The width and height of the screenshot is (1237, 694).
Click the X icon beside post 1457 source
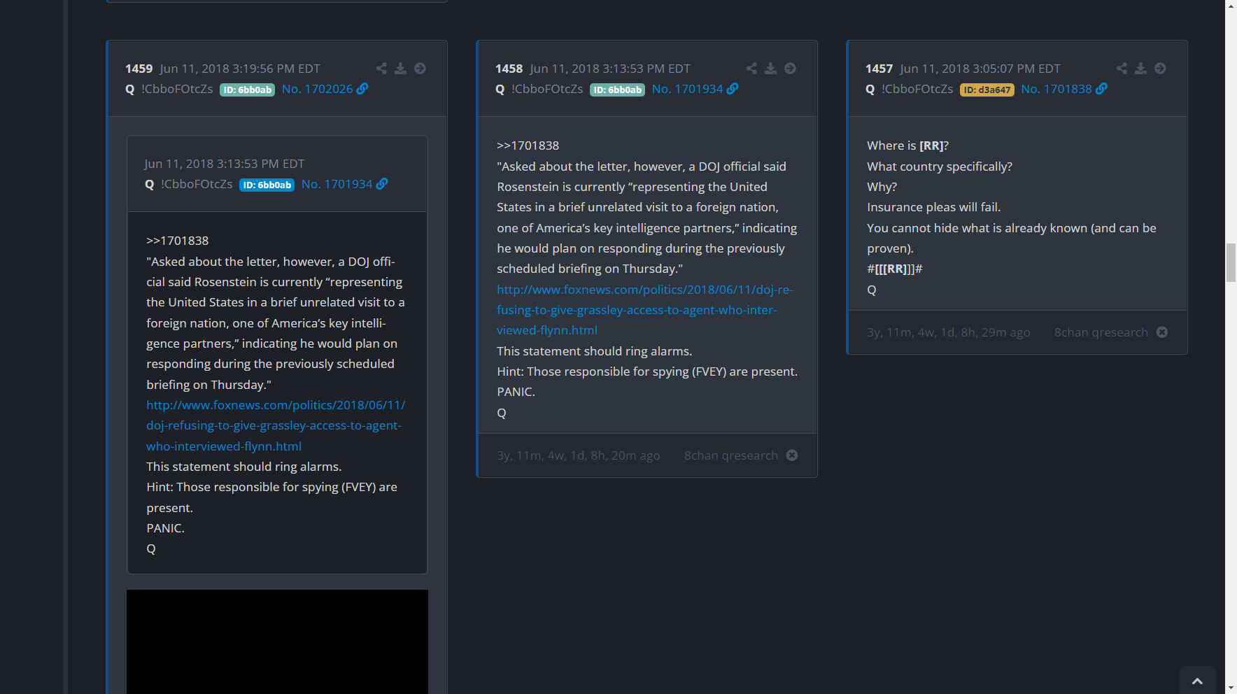(x=1162, y=332)
